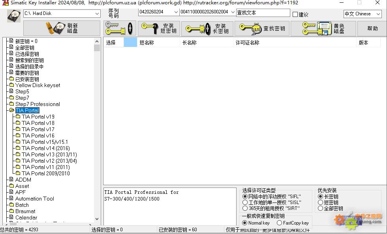The height and width of the screenshot is (234, 387).
Task: Open the 中文 Chinese language dropdown
Action: tap(378, 14)
